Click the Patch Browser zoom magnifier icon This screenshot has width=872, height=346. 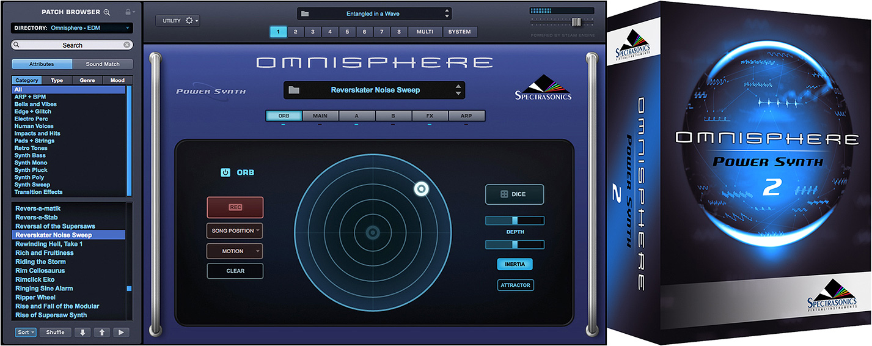pyautogui.click(x=107, y=12)
